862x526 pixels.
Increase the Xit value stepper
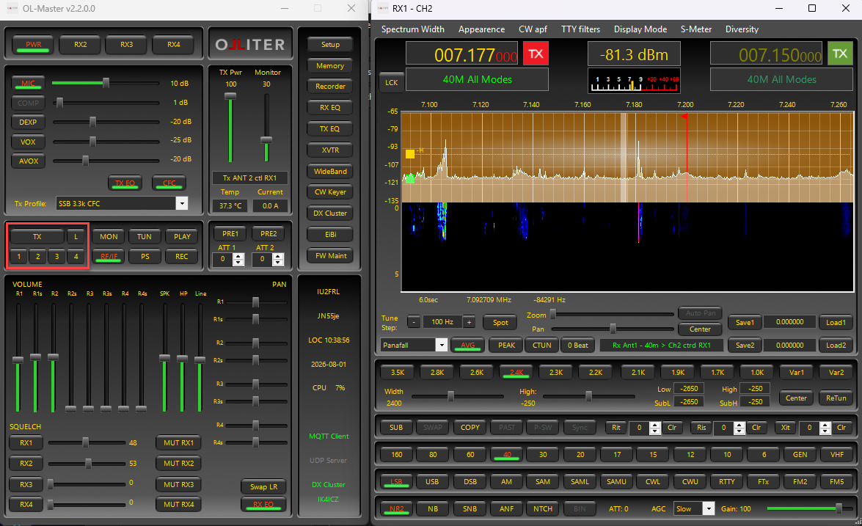pyautogui.click(x=825, y=425)
